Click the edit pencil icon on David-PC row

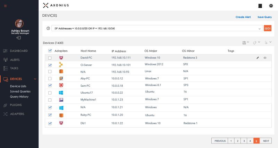257,58
